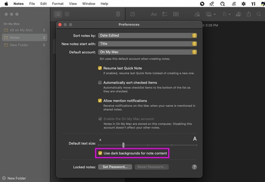Click the link note icon in toolbar
265x182 pixels.
tap(197, 14)
